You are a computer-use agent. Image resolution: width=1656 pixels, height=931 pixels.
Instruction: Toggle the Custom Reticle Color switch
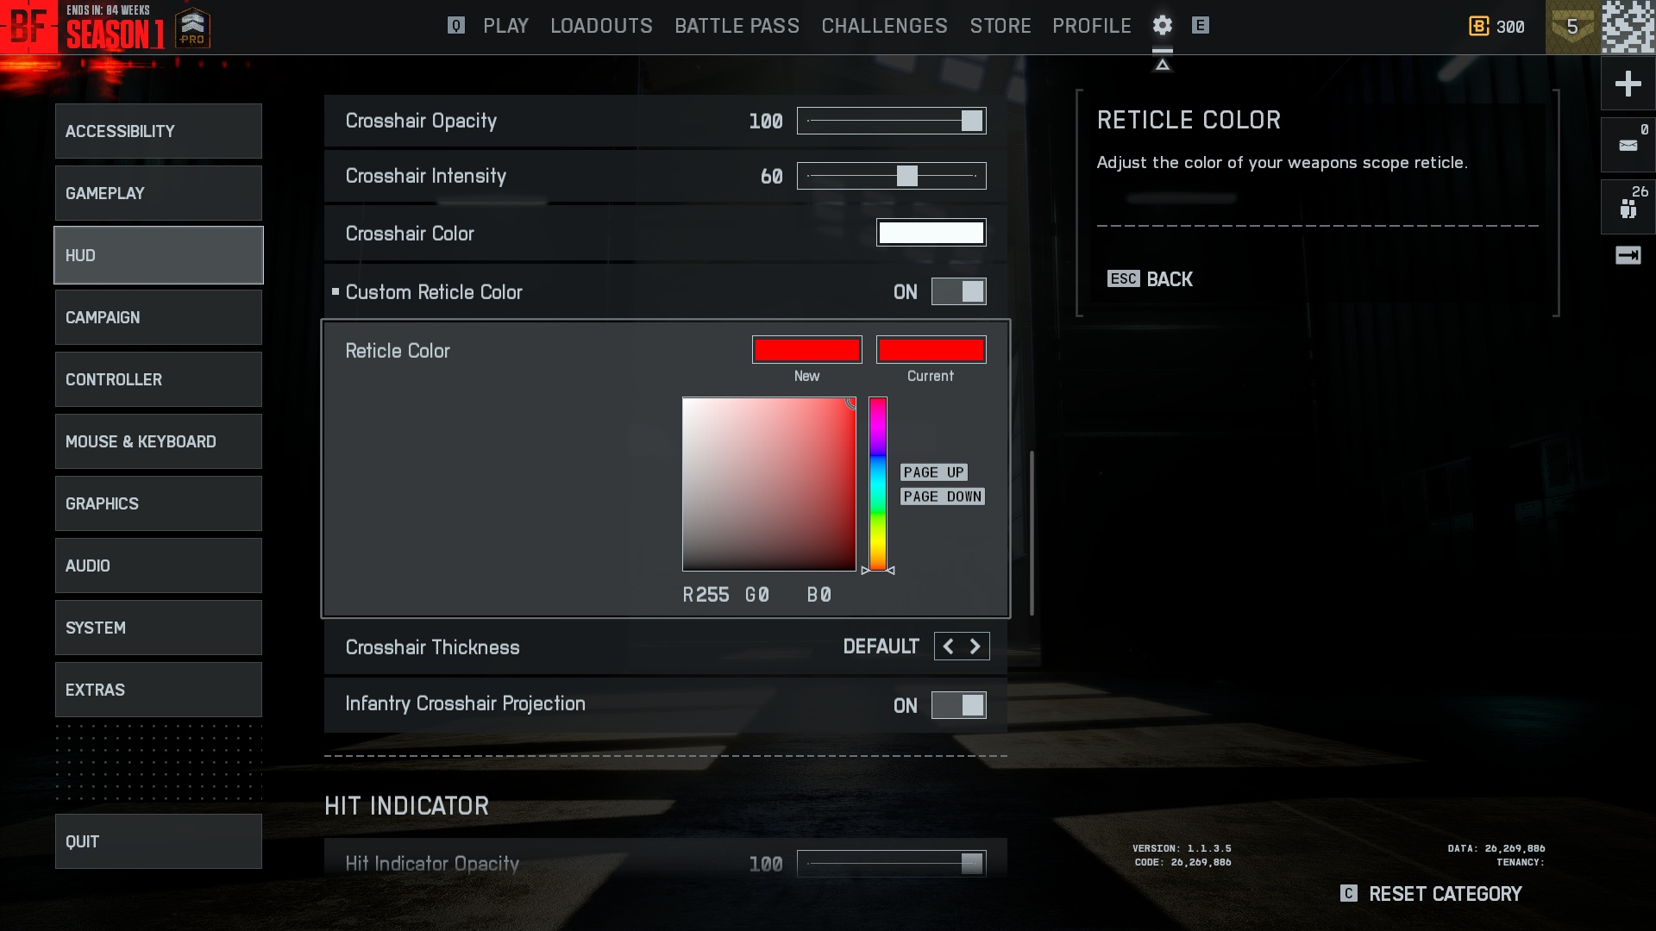(x=958, y=292)
